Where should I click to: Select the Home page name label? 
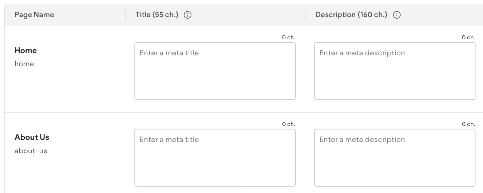click(x=25, y=51)
